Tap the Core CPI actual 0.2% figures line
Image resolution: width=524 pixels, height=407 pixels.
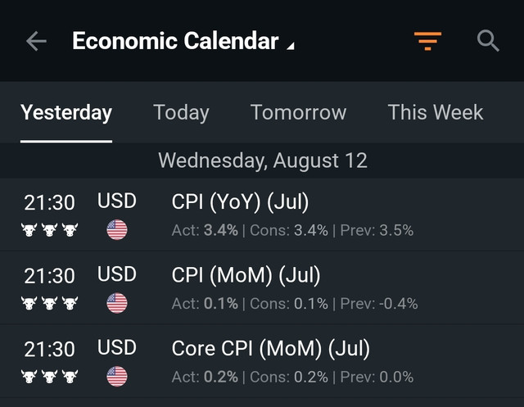292,377
